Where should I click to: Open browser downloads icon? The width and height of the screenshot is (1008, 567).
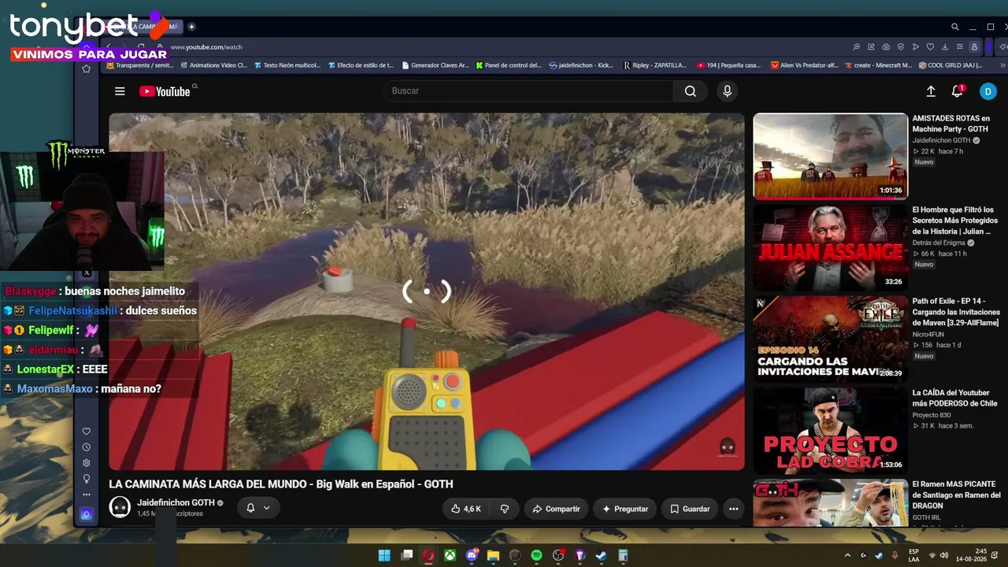coord(945,47)
